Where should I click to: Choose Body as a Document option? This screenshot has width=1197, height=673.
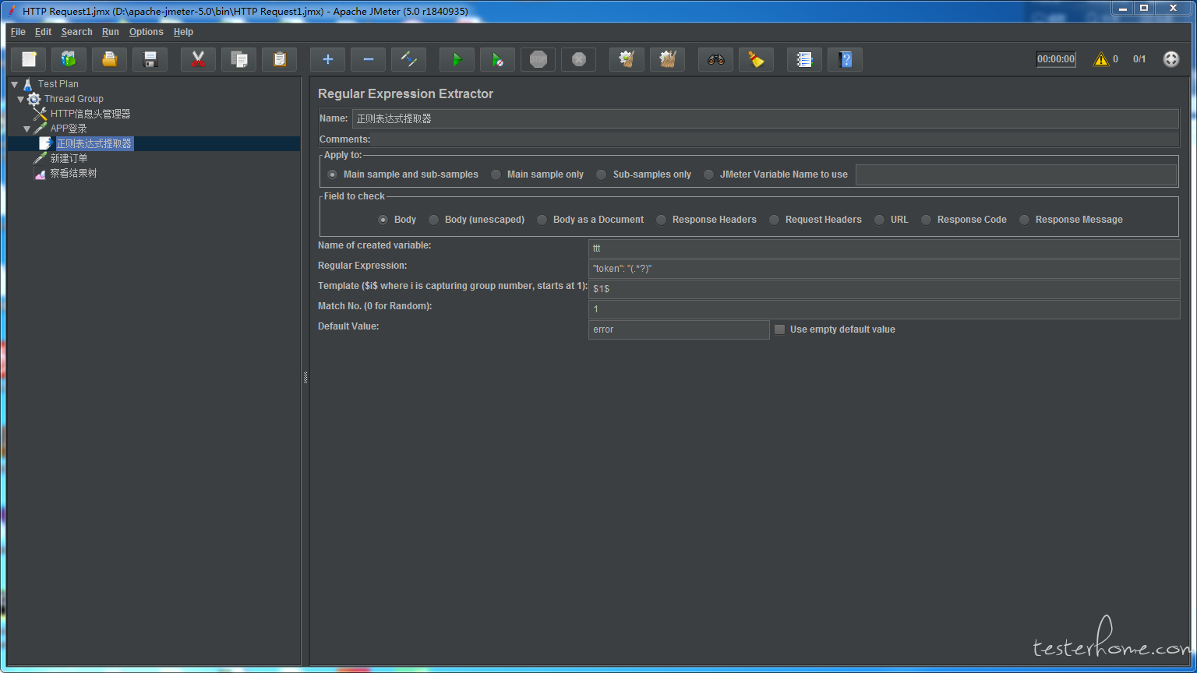click(542, 220)
